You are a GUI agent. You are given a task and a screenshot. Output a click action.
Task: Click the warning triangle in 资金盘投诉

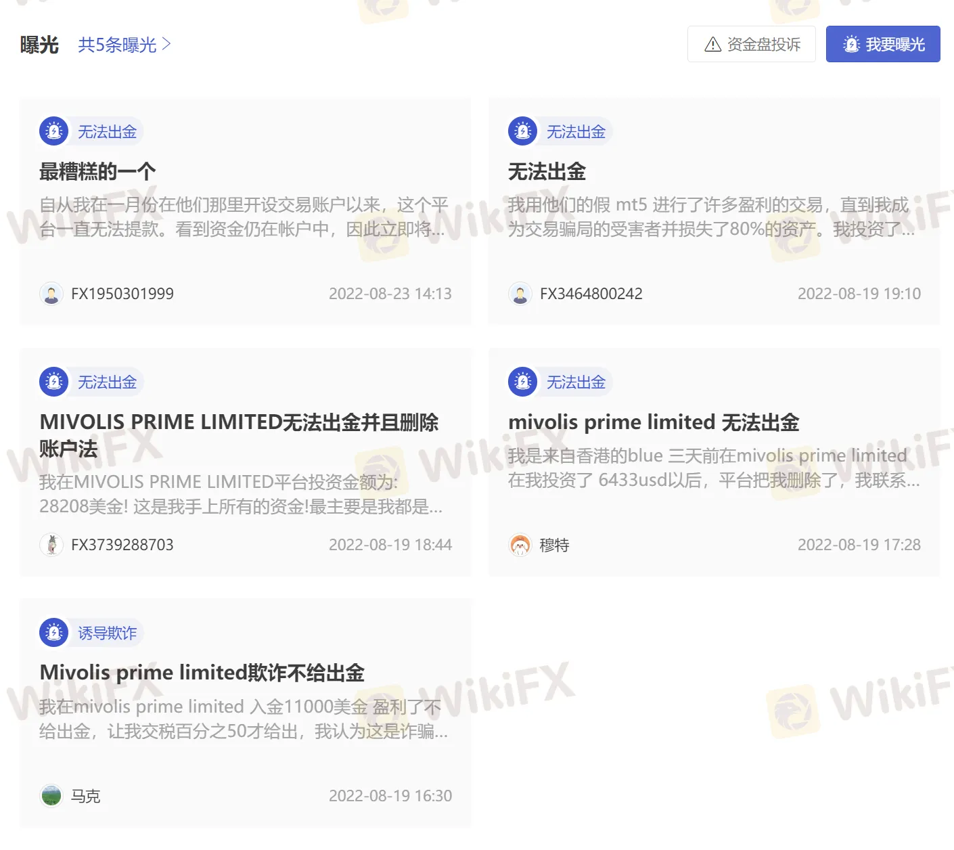coord(712,45)
